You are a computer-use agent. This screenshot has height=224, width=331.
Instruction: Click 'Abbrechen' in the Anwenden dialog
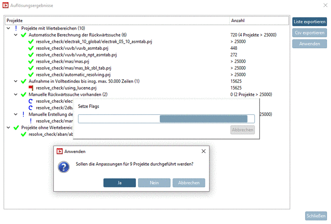coord(189,183)
